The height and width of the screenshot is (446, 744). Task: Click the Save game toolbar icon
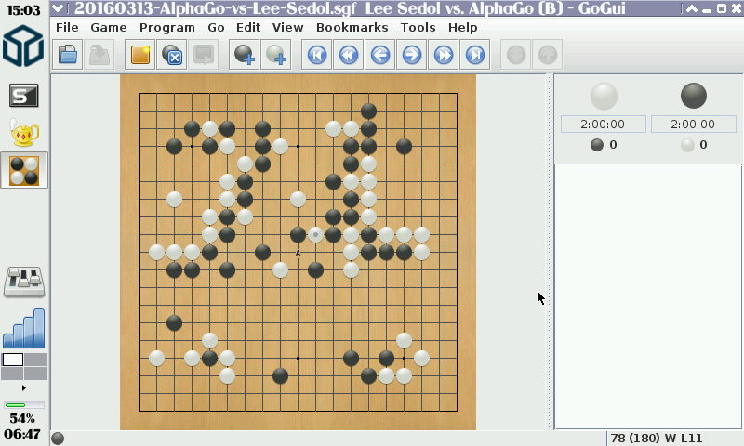click(x=100, y=55)
